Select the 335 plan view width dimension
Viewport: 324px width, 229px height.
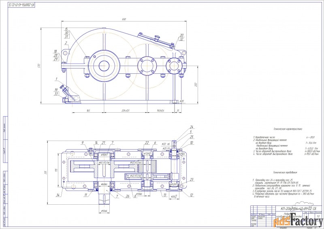pos(45,173)
